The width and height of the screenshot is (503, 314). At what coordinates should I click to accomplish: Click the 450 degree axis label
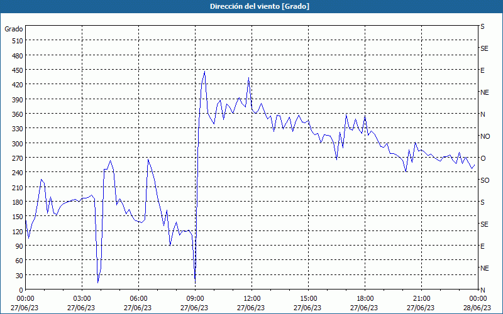[18, 70]
